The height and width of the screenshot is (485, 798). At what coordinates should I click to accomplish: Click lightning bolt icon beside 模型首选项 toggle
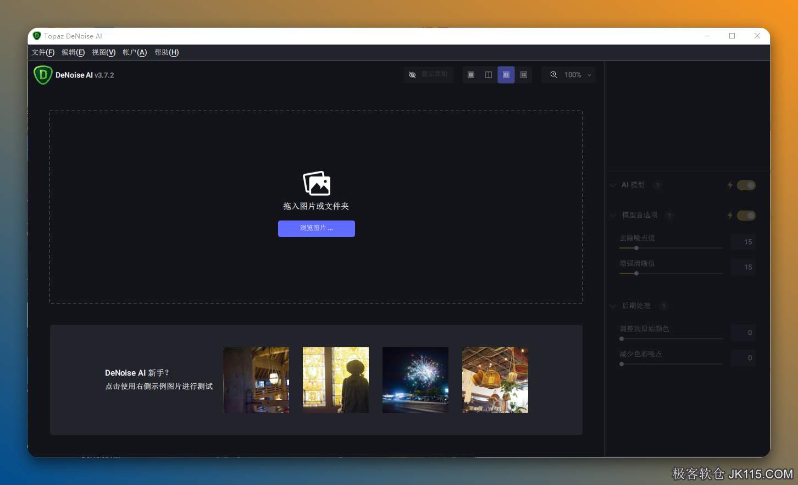[x=730, y=216]
